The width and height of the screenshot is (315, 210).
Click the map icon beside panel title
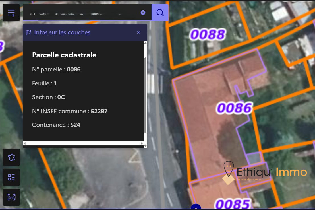pyautogui.click(x=28, y=32)
